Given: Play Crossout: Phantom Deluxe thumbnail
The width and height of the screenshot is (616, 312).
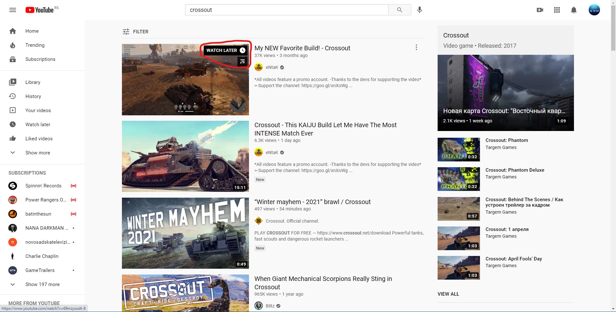Looking at the screenshot, I should click(459, 179).
